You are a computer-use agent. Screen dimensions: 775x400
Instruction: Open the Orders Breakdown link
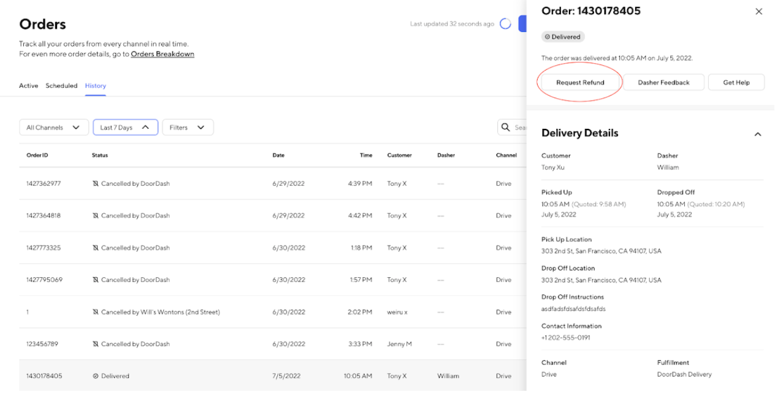(x=162, y=54)
